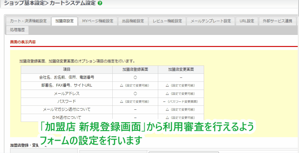Click the green help icon beside the page title
Image resolution: width=299 pixels, height=153 pixels.
pyautogui.click(x=100, y=3)
